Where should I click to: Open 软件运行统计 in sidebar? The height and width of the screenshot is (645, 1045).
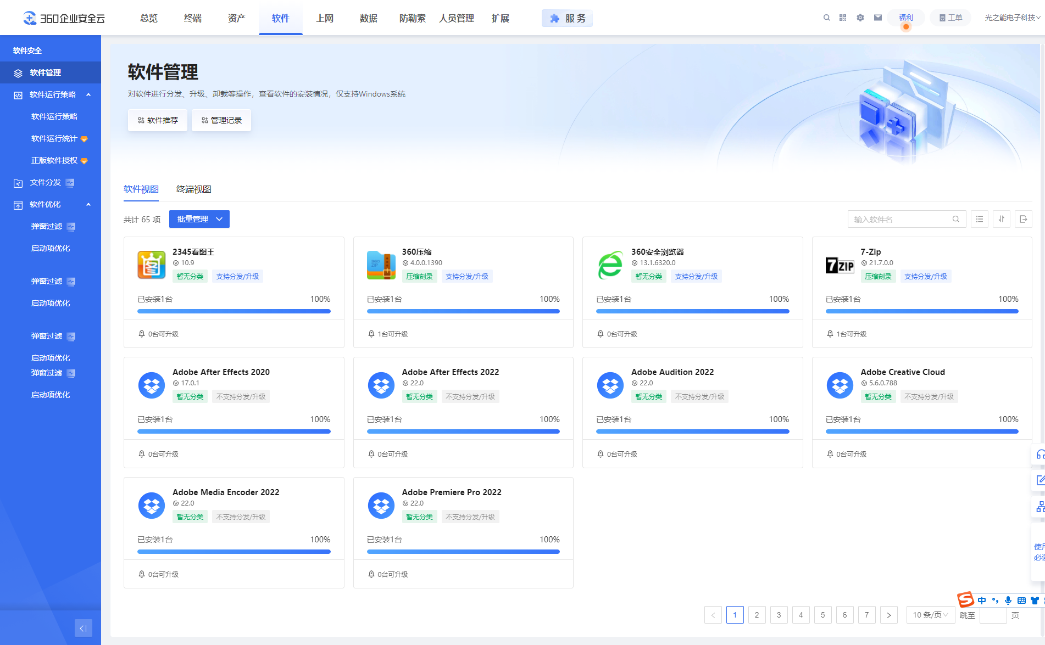pos(54,138)
